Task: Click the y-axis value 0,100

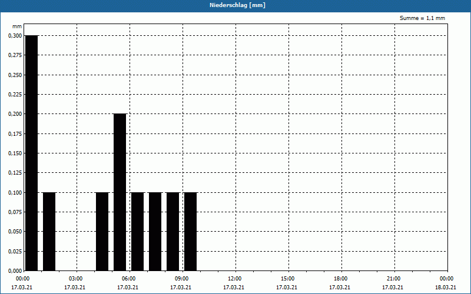Action: 15,193
